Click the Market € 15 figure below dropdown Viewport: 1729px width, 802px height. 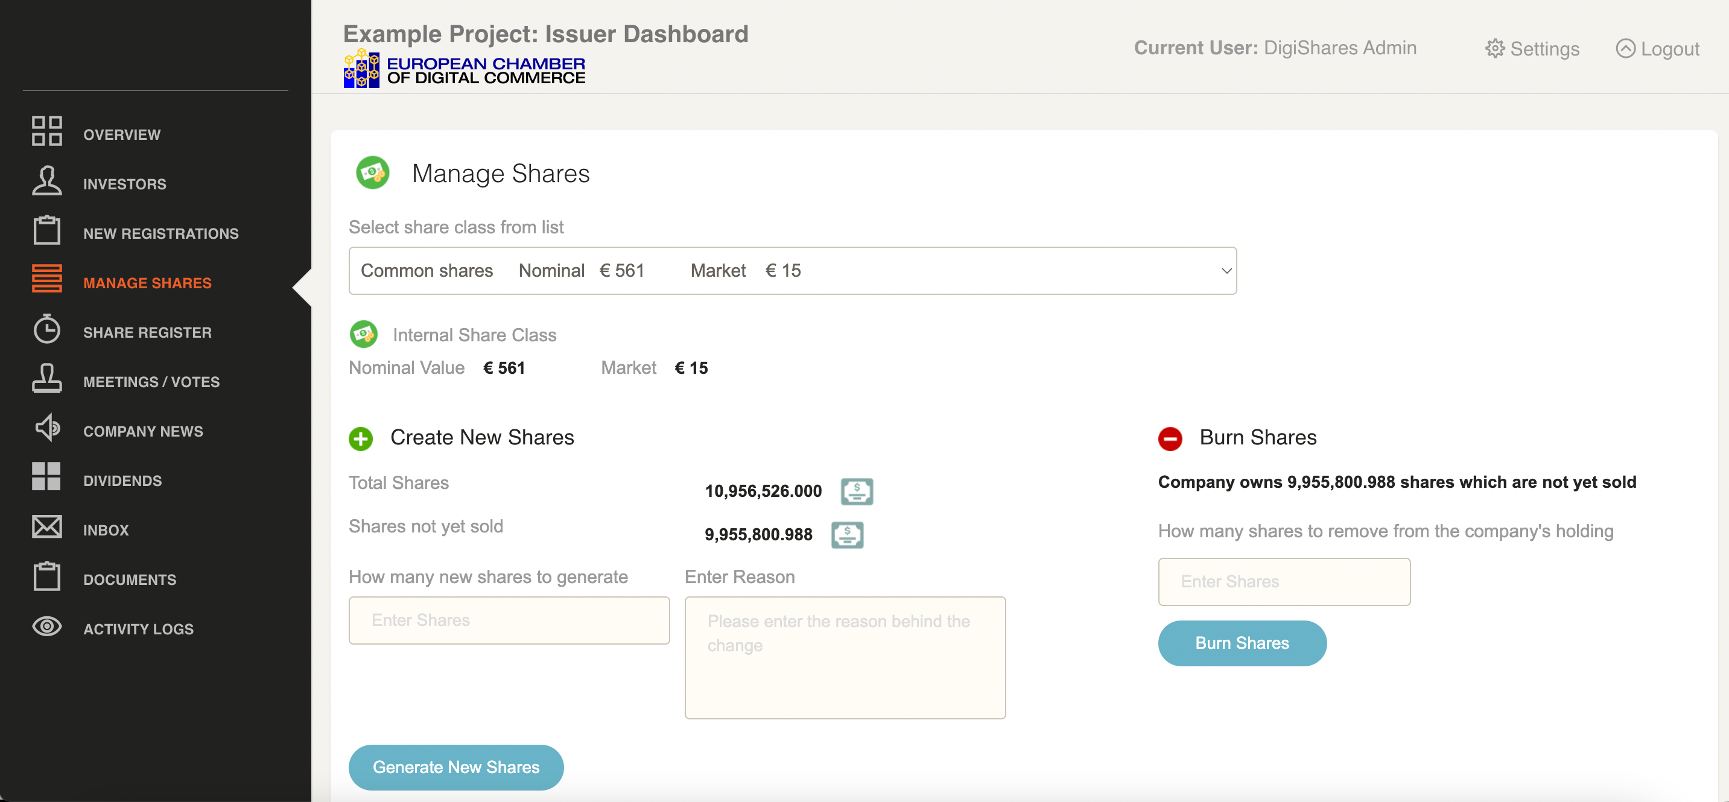tap(691, 368)
